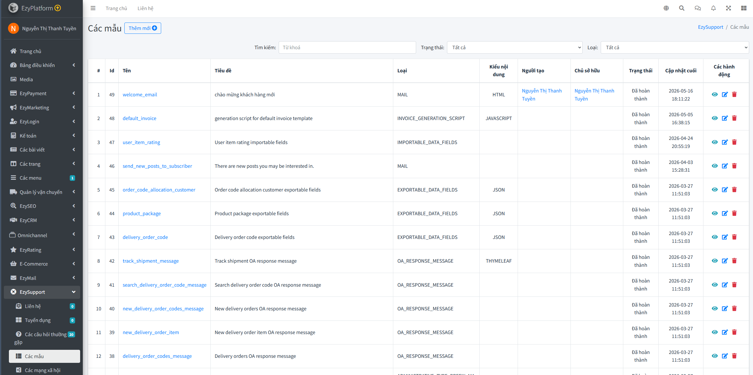
Task: Click the EzyPlatform upgrade arrow icon
Action: click(58, 8)
